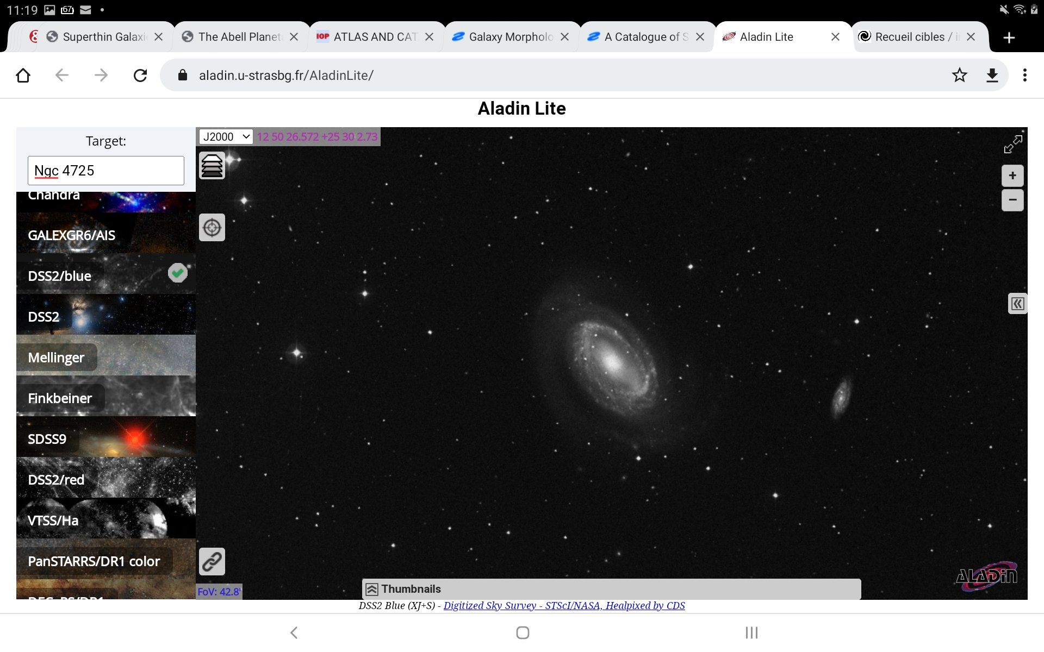This screenshot has width=1044, height=652.
Task: Tap the Android home navigation button
Action: (x=523, y=632)
